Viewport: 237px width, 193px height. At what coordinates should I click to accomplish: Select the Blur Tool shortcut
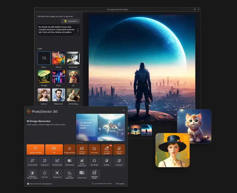[x=45, y=174]
